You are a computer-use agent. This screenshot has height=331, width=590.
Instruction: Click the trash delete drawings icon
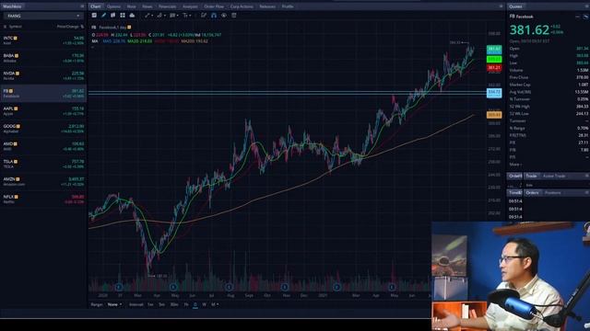point(234,16)
